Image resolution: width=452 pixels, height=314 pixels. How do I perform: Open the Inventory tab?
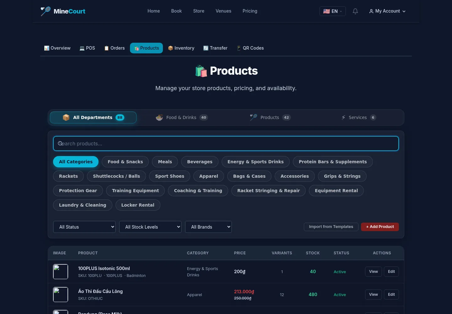[181, 48]
